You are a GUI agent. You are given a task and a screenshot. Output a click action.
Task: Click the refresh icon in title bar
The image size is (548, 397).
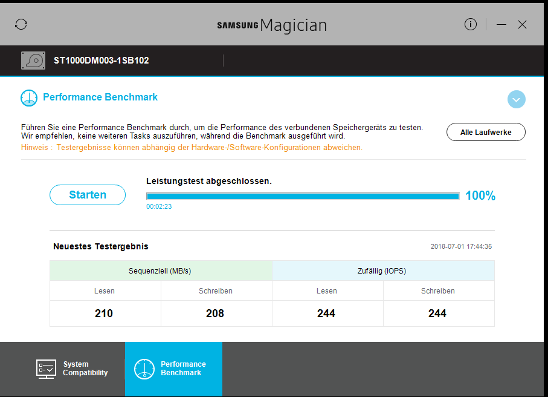point(21,24)
